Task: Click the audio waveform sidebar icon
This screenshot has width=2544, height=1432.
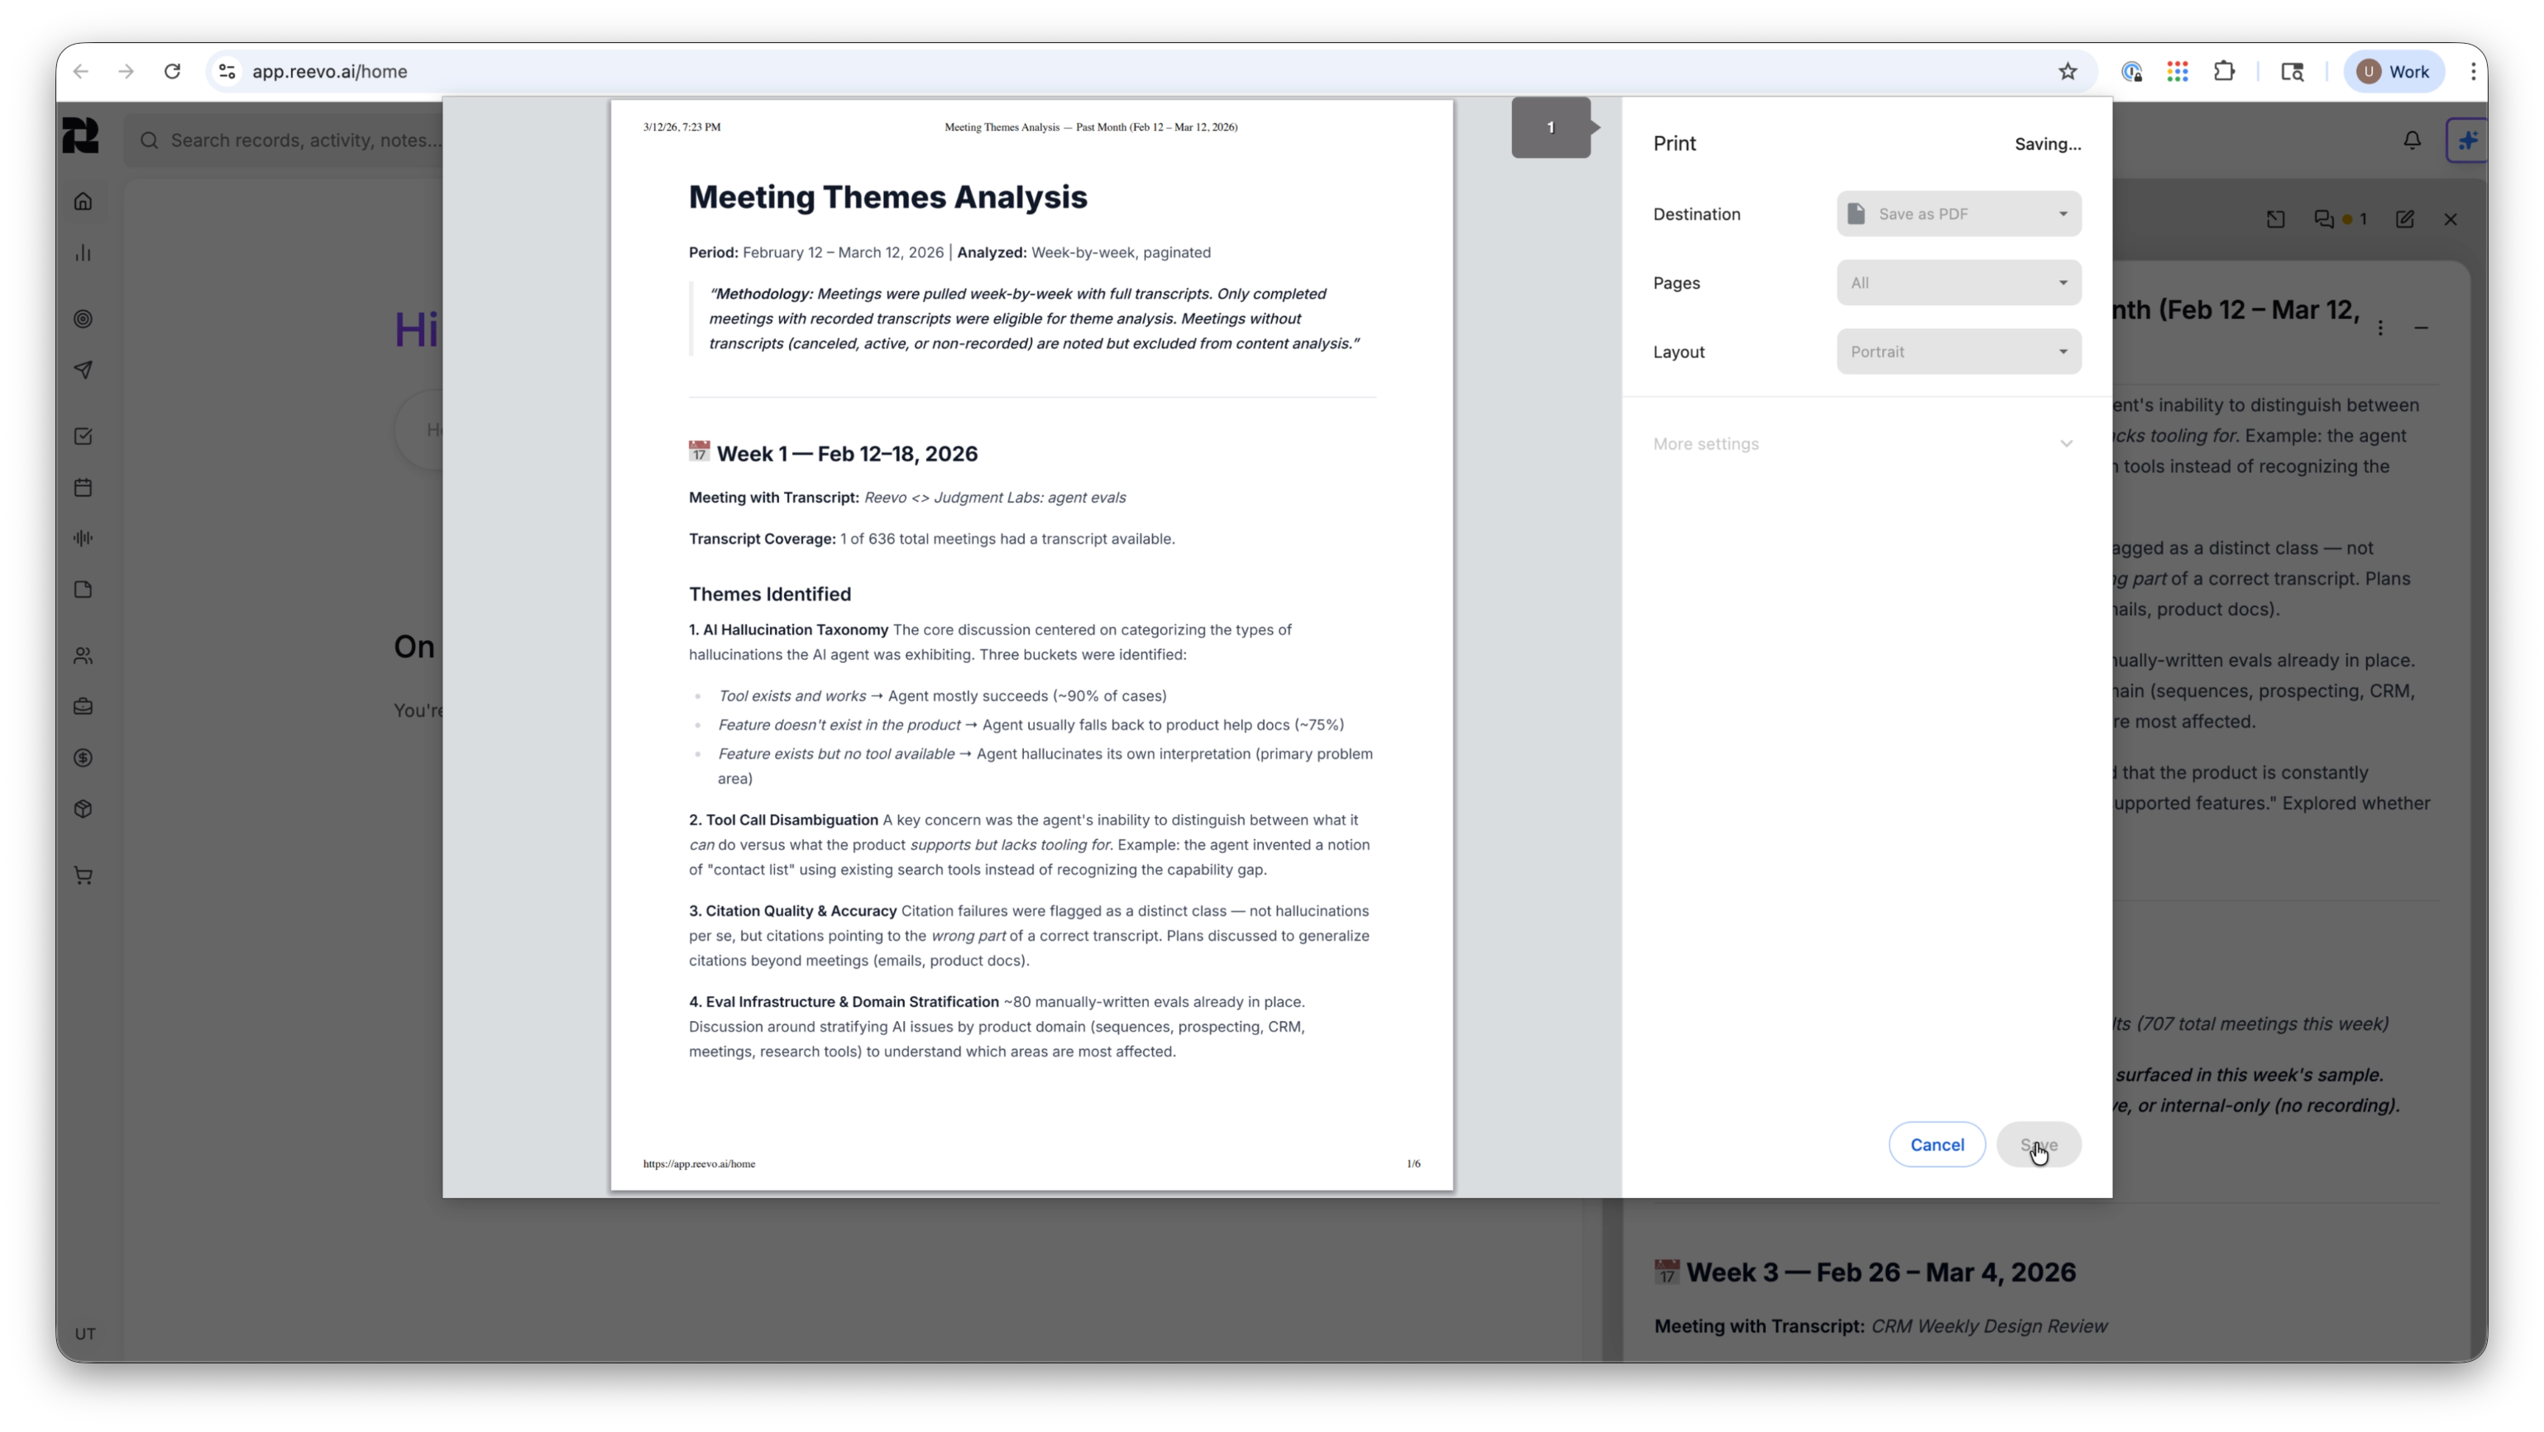Action: tap(83, 538)
